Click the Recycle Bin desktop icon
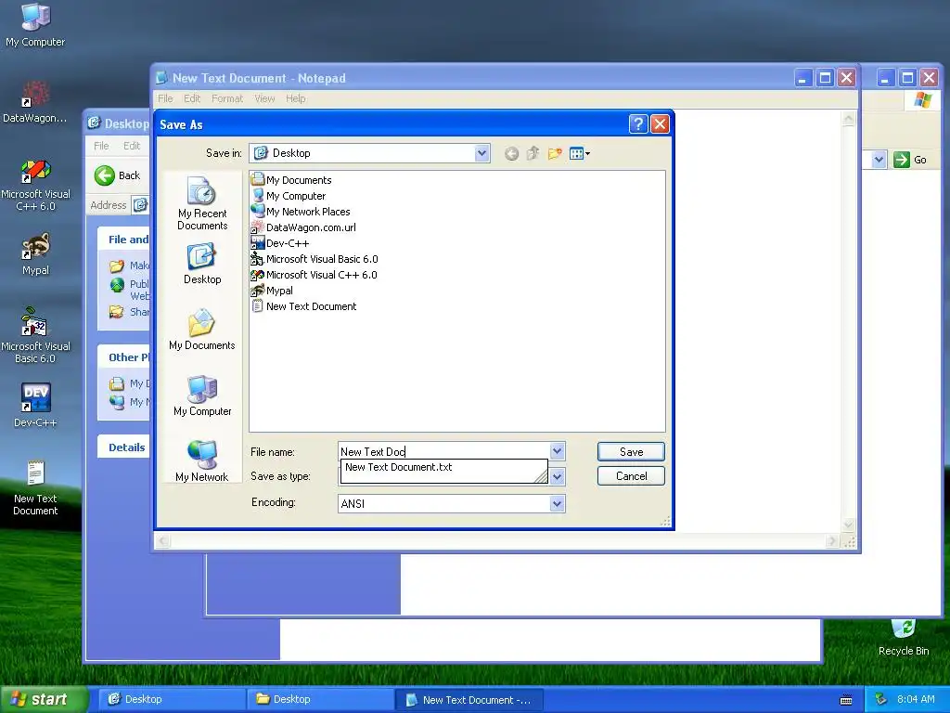Viewport: 950px width, 713px height. [x=904, y=637]
